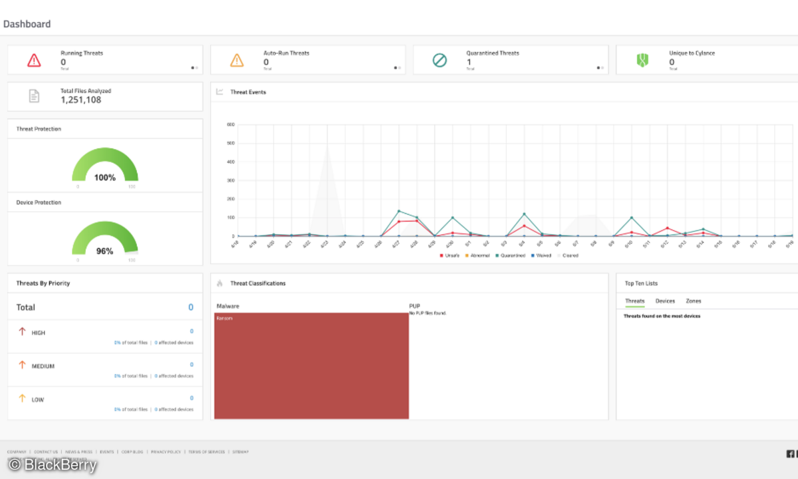Click the Running Threats count 0
Image resolution: width=798 pixels, height=479 pixels.
(63, 62)
